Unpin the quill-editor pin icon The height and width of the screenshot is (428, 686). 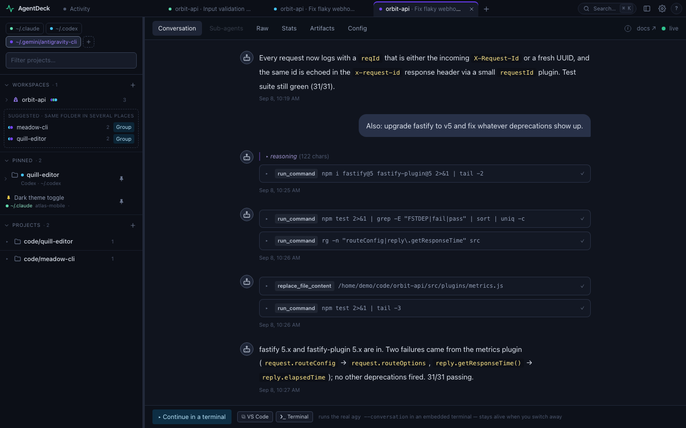coord(121,179)
